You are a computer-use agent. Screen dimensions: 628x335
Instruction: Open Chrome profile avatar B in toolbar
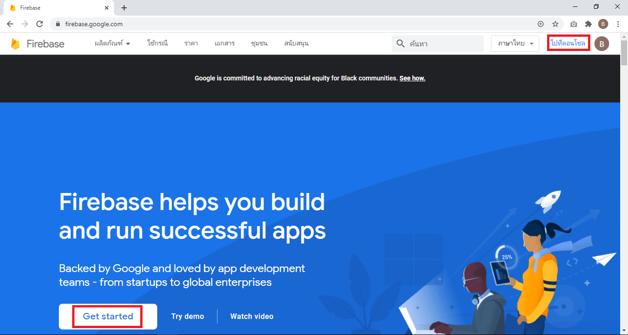click(x=603, y=24)
